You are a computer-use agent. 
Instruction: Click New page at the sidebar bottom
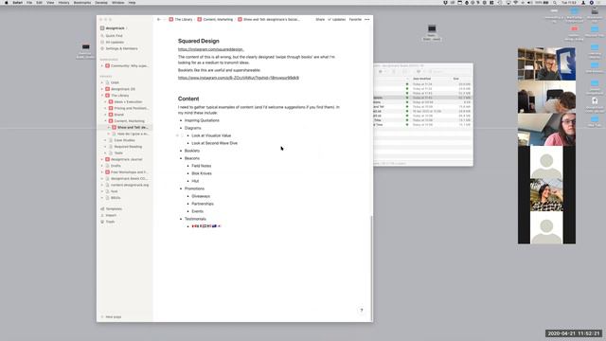tap(114, 317)
